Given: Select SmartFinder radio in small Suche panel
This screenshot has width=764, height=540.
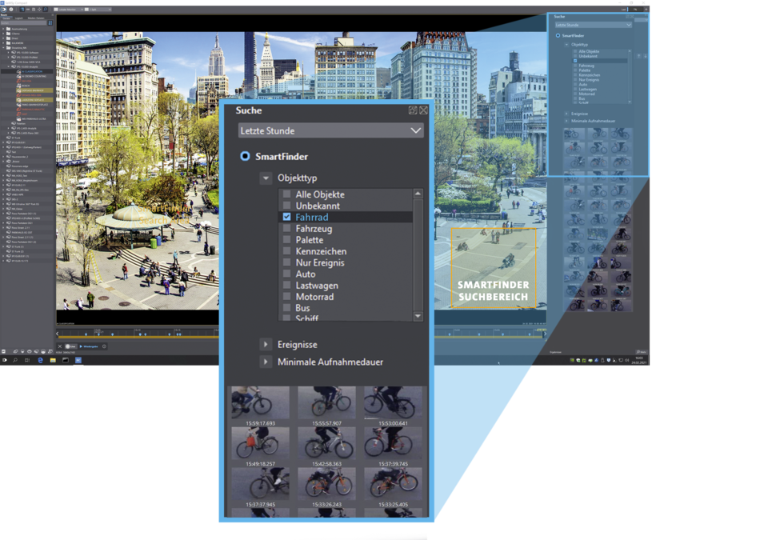Looking at the screenshot, I should pyautogui.click(x=558, y=35).
